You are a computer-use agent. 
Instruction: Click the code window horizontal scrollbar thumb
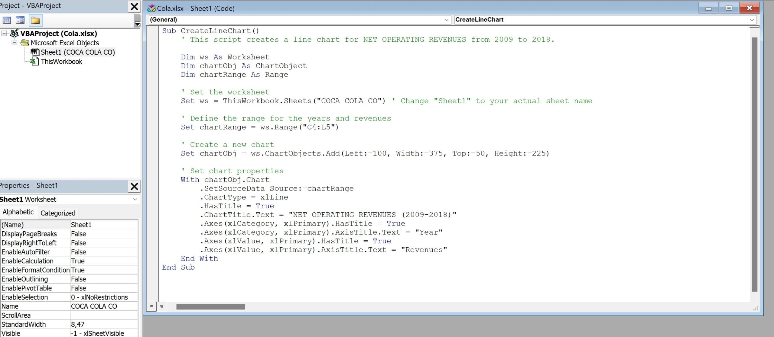(210, 307)
